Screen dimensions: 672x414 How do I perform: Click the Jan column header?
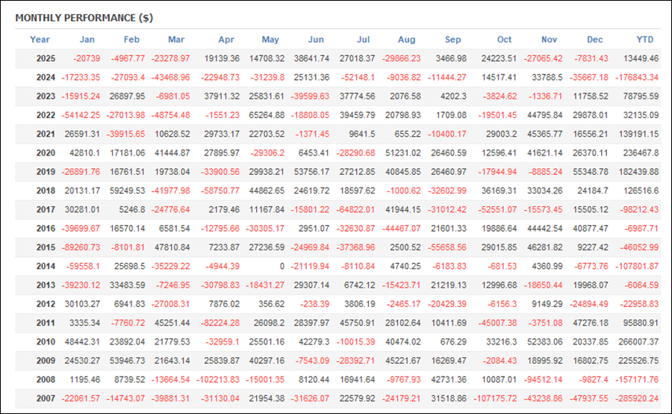pyautogui.click(x=87, y=40)
